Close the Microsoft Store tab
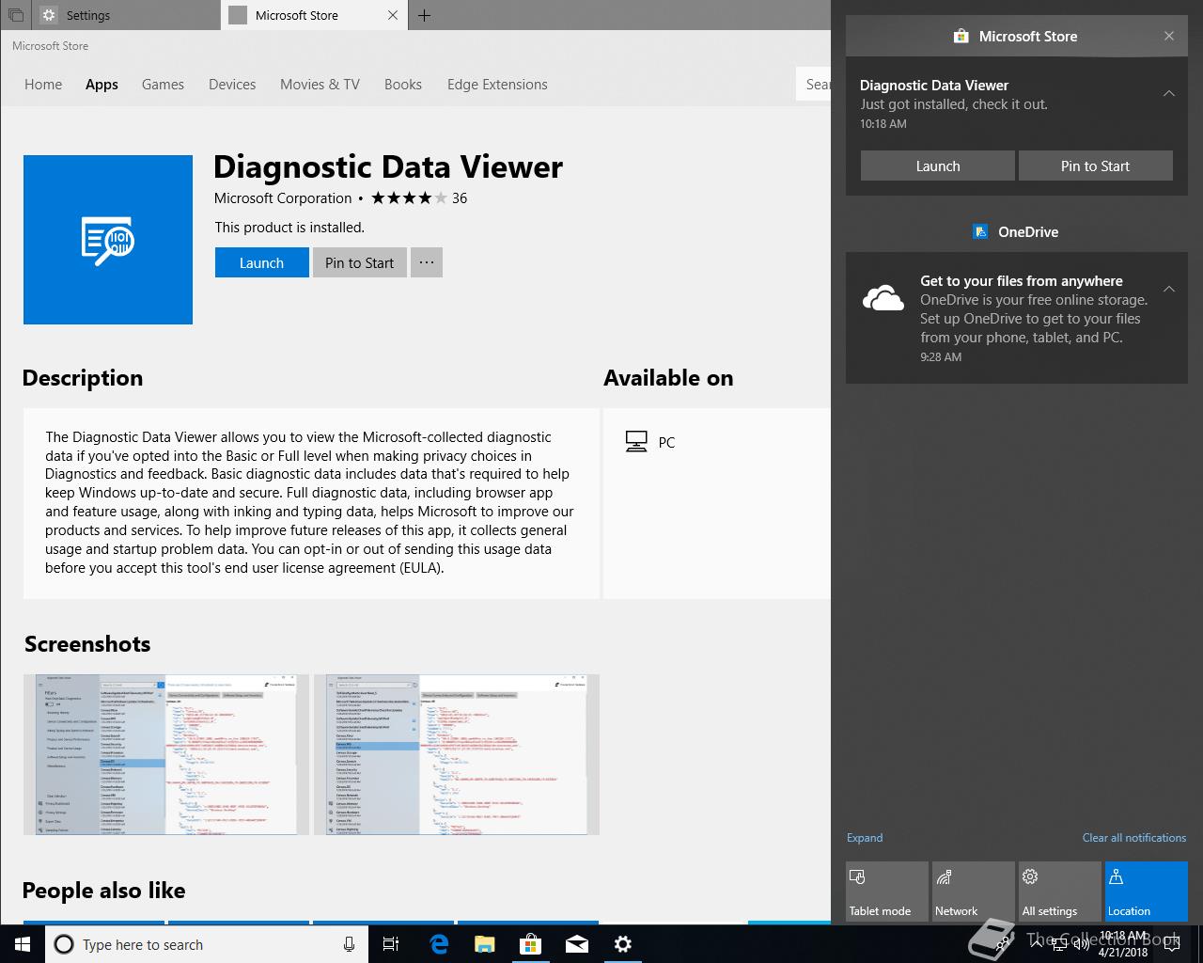This screenshot has height=963, width=1203. pyautogui.click(x=393, y=15)
